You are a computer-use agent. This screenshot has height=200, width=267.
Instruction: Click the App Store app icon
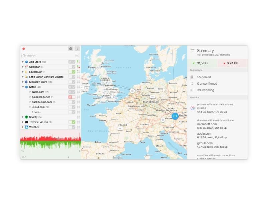point(27,62)
